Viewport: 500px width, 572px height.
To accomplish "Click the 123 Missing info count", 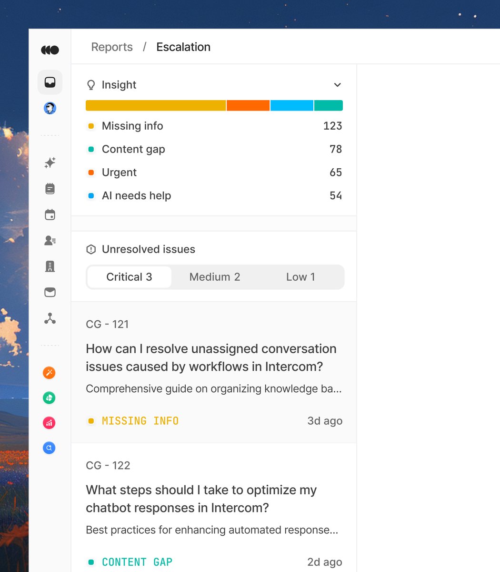I will point(332,126).
